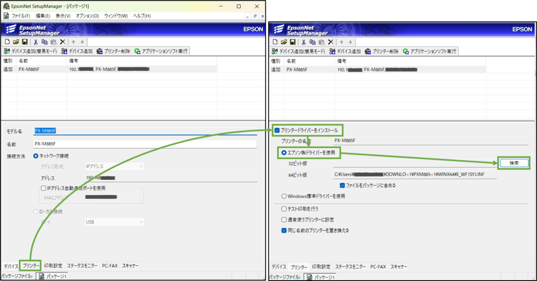Viewport: 537px width, 281px height.
Task: Click the Open folder icon in right window
Action: tap(284, 42)
